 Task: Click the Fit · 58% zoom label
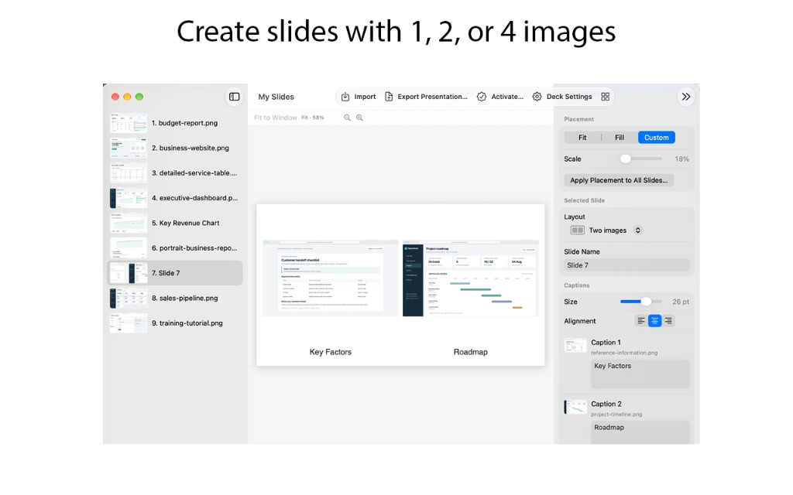click(313, 118)
